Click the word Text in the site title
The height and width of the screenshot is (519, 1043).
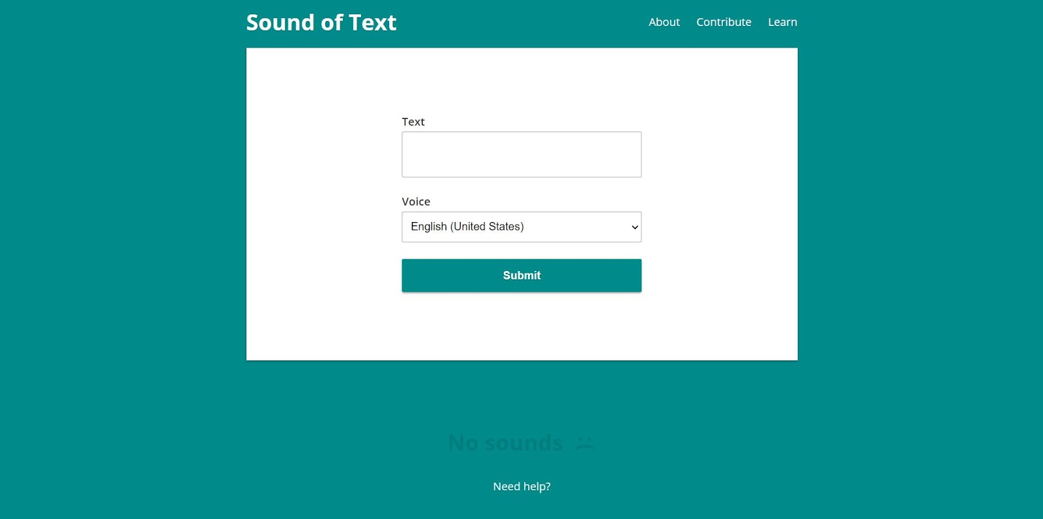(372, 23)
